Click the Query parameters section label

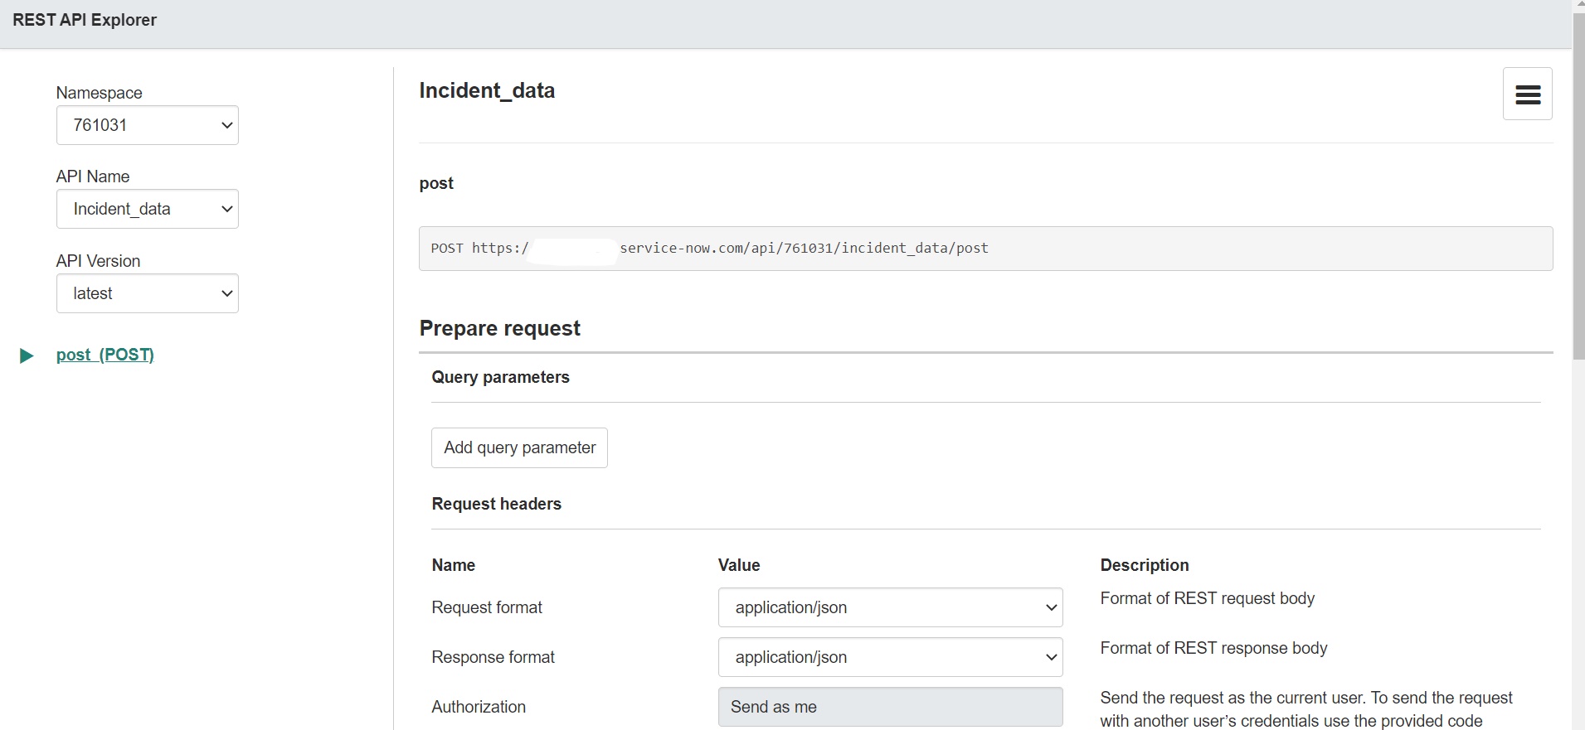pos(500,377)
